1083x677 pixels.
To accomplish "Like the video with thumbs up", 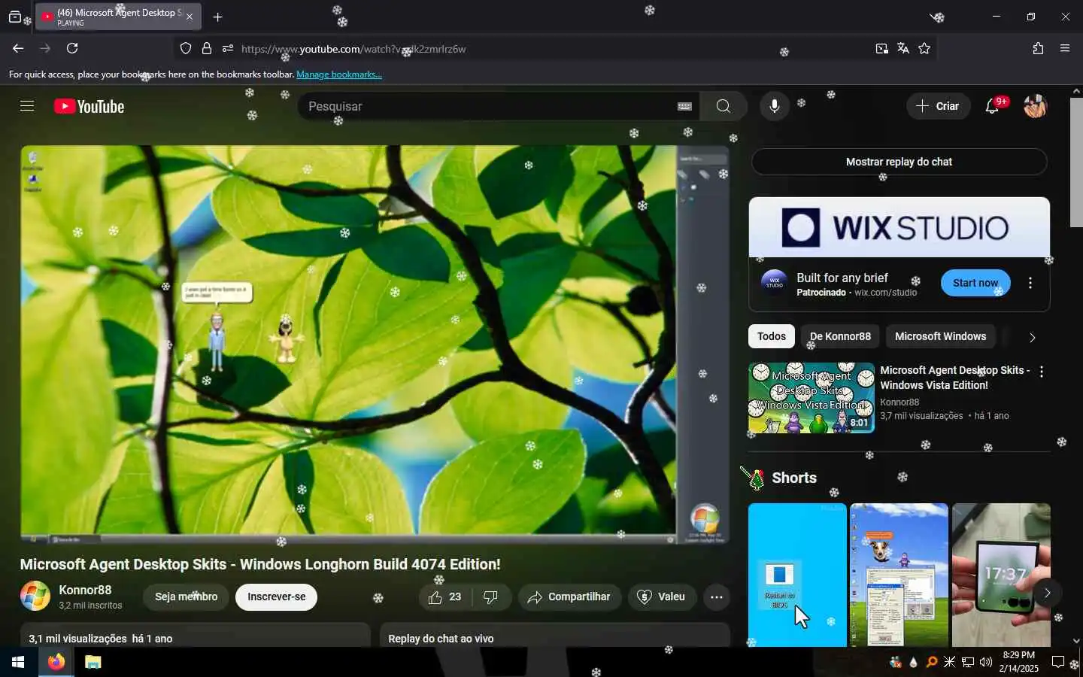I will coord(445,597).
